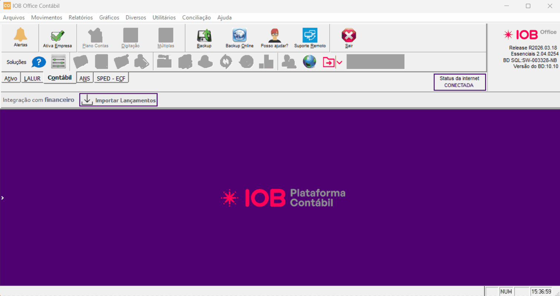Switch to the LALUR tab
The height and width of the screenshot is (296, 560).
(x=32, y=79)
